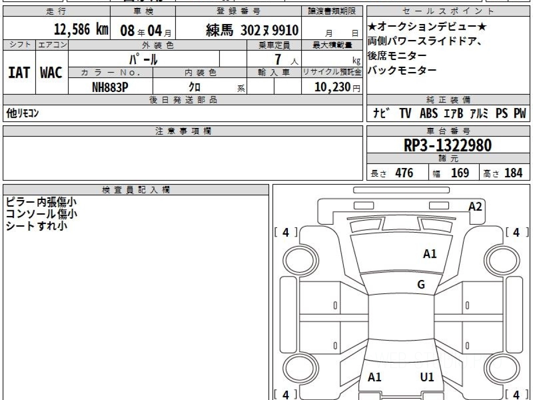Image resolution: width=533 pixels, height=400 pixels.
Task: Select the シートすれ小 note
Action: tap(36, 226)
